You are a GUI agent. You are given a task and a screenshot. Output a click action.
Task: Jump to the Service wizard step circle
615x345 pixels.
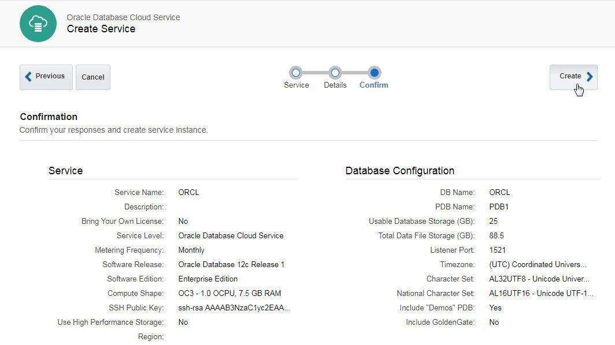(x=296, y=73)
